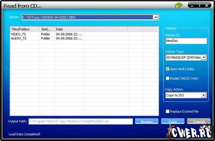Start copying with the Copy button

coord(173,121)
